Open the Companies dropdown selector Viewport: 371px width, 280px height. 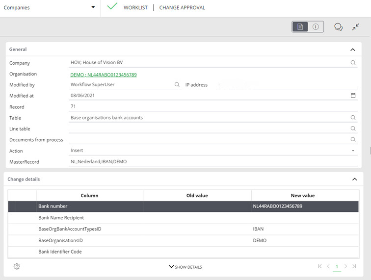[x=93, y=7]
